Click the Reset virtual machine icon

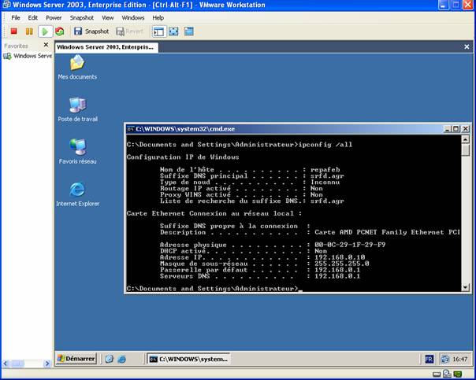coord(60,31)
